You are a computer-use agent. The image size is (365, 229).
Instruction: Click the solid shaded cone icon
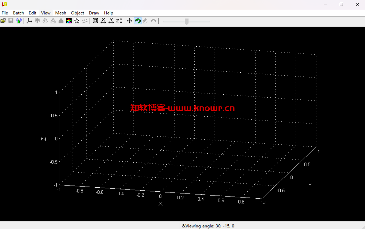pyautogui.click(x=61, y=21)
